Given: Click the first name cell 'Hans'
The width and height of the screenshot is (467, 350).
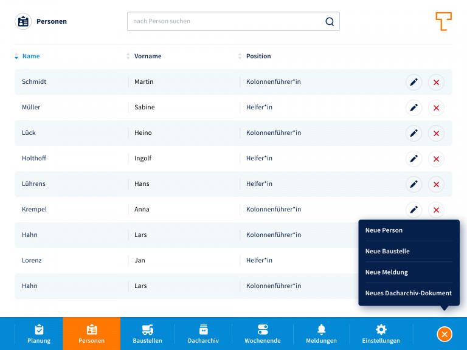Looking at the screenshot, I should pos(142,184).
